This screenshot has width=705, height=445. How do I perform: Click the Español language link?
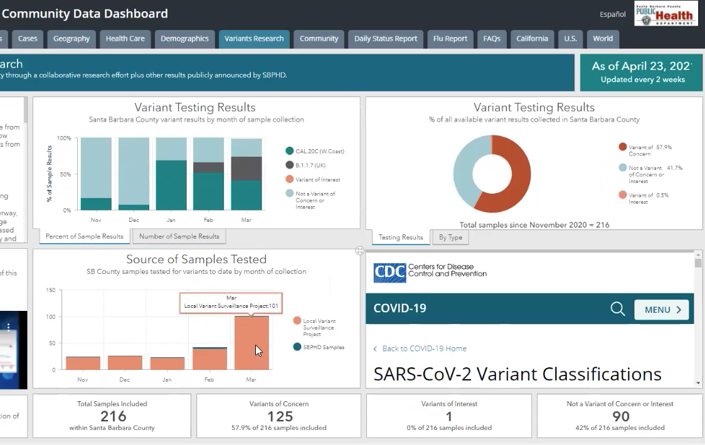click(612, 14)
